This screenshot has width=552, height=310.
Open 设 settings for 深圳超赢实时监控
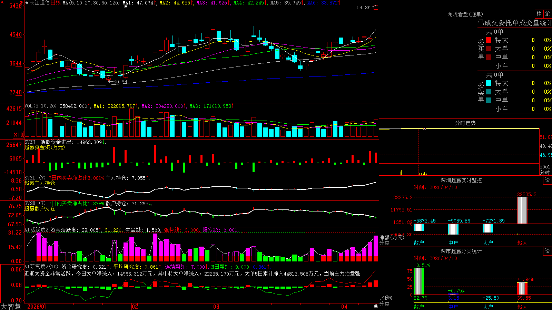coord(548,180)
